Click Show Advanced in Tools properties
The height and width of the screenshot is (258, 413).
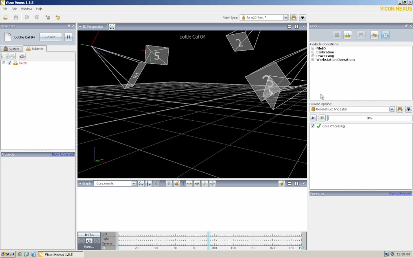[400, 194]
